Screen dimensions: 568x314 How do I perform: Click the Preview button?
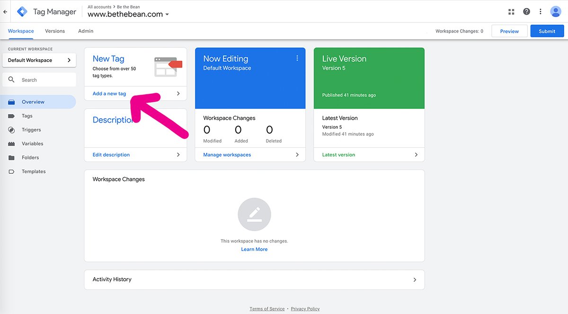click(509, 31)
